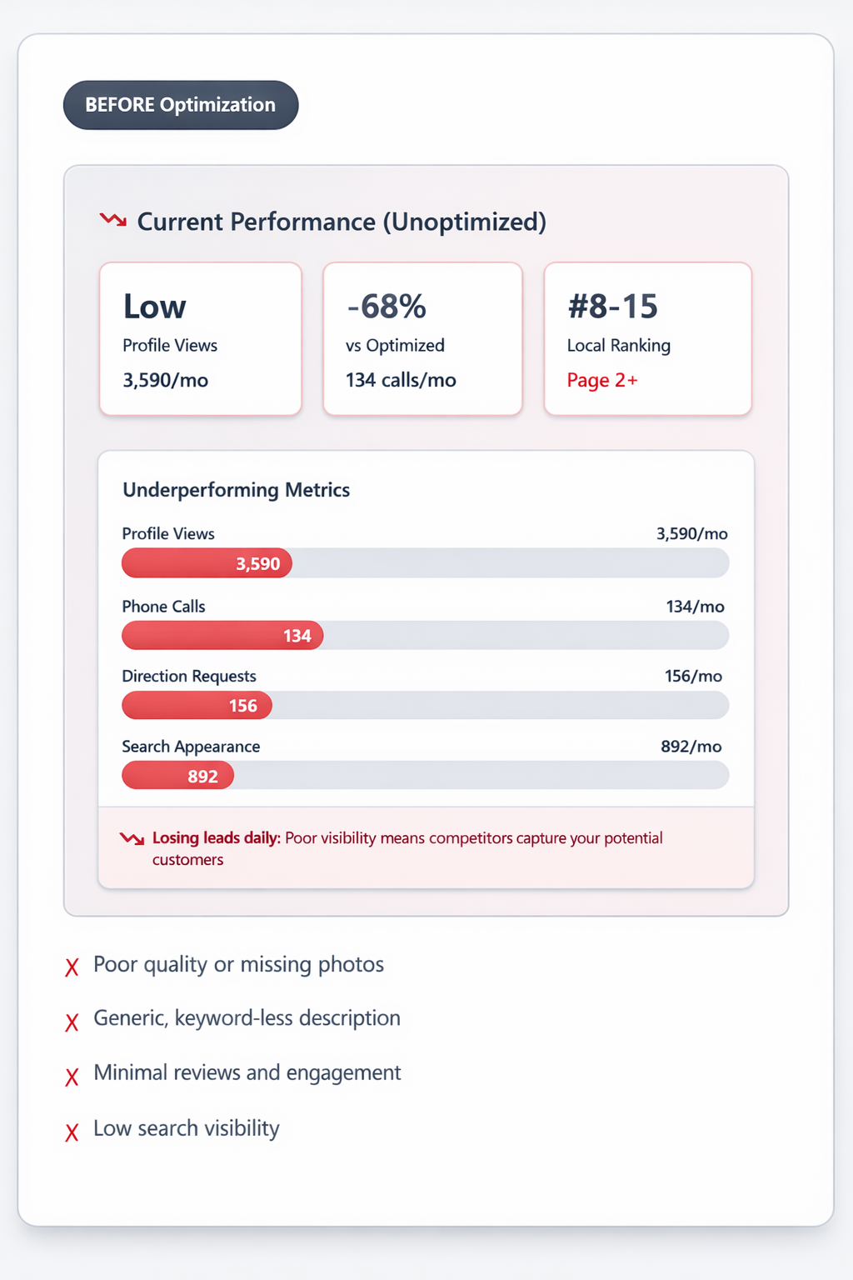The height and width of the screenshot is (1280, 853).
Task: Click the Direction Requests progress bar
Action: click(425, 706)
